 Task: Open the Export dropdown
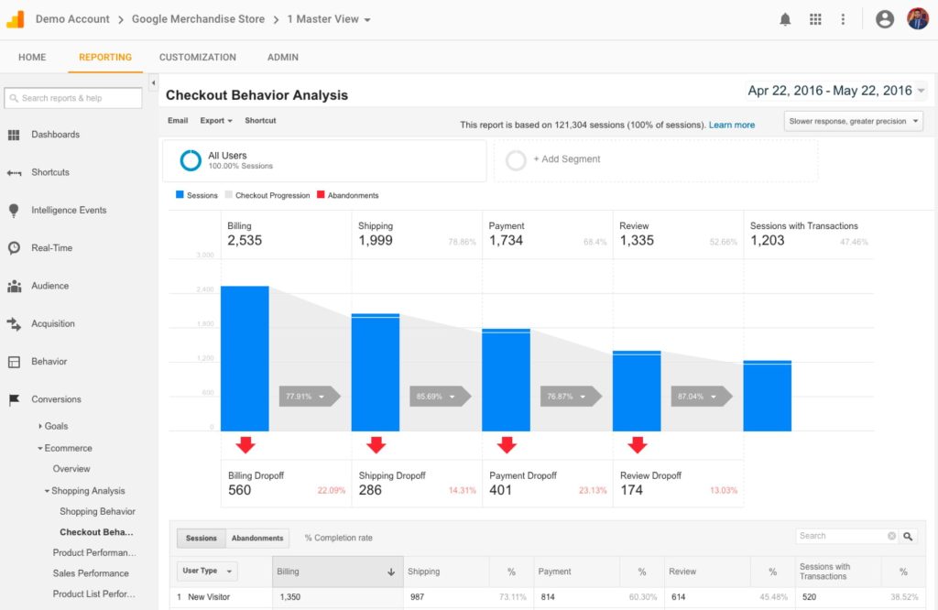(x=216, y=120)
